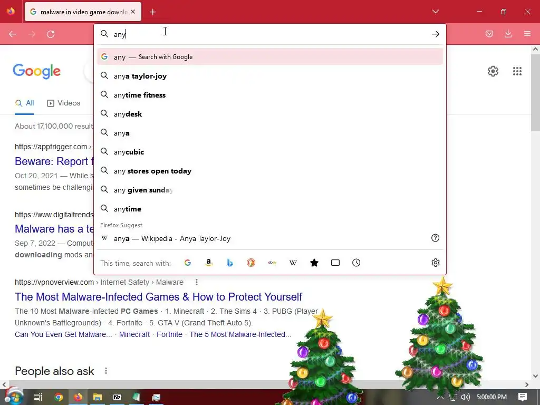
Task: Click the vertical scrollbar up arrow
Action: tap(535, 49)
